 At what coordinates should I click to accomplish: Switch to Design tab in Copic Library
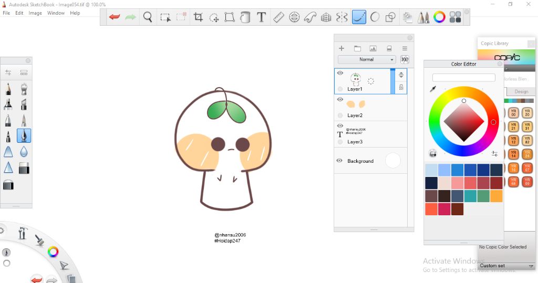pyautogui.click(x=521, y=91)
